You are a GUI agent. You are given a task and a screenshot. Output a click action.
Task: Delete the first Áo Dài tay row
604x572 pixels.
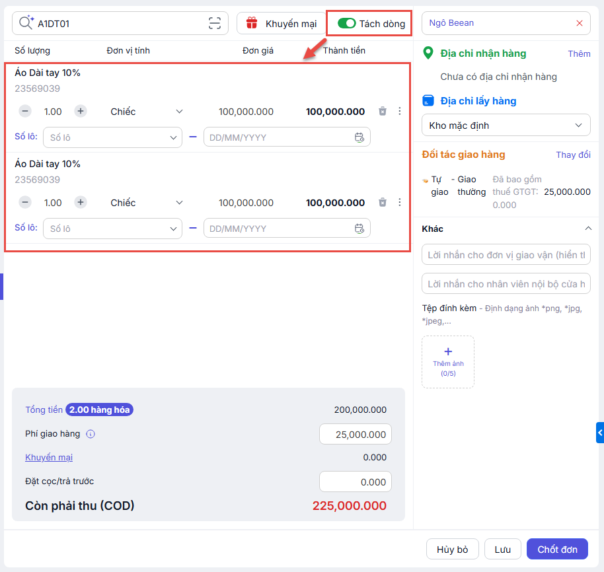383,112
